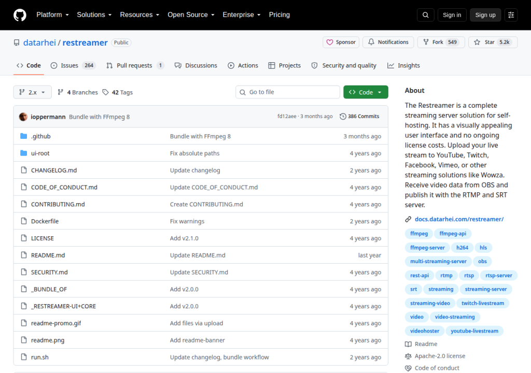Open docs.datarhei.com/restreamer/ link

click(x=459, y=219)
